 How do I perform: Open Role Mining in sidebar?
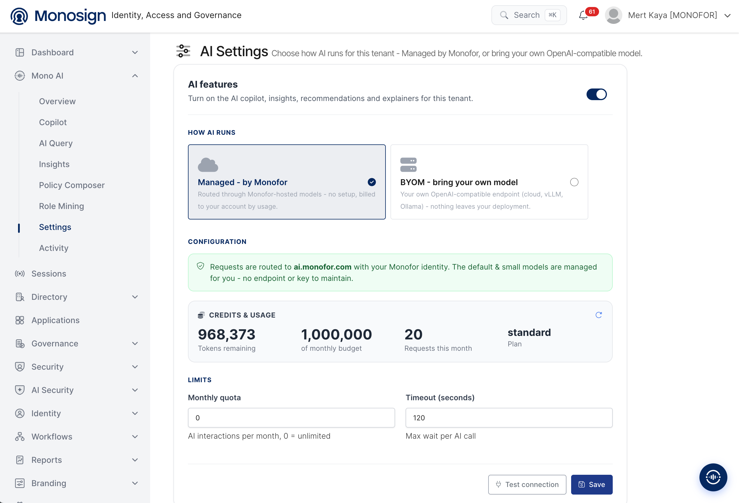[x=61, y=206]
